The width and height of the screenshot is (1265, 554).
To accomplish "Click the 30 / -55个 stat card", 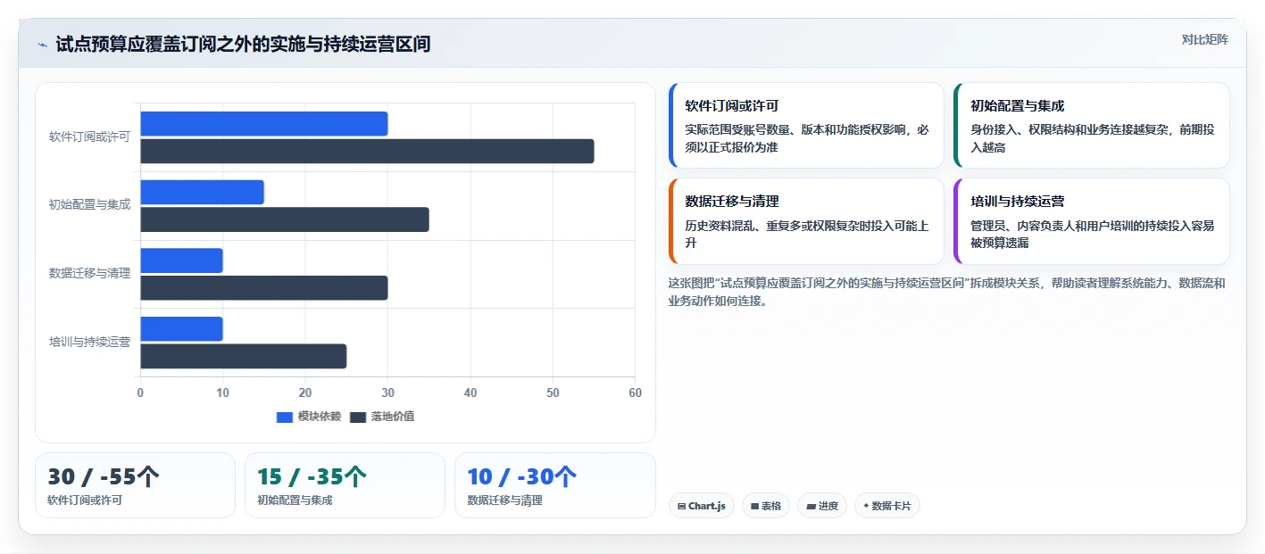I will point(135,485).
